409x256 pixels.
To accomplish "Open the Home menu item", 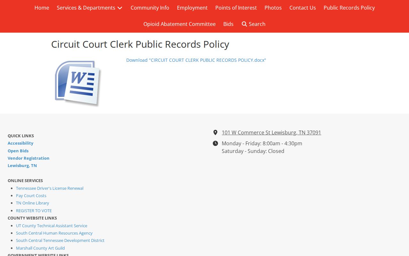I will coord(42,8).
